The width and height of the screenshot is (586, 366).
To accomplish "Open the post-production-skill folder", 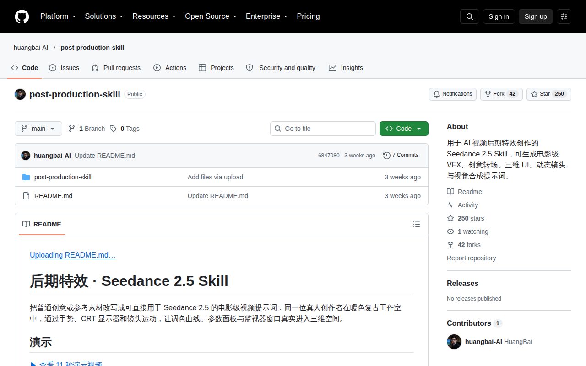I will tap(63, 177).
